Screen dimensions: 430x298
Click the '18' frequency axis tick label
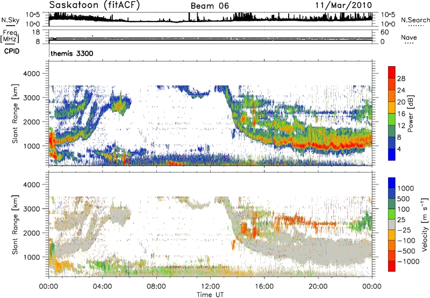click(36, 32)
